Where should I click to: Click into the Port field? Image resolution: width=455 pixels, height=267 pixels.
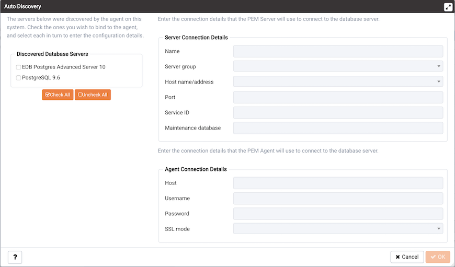click(x=338, y=97)
